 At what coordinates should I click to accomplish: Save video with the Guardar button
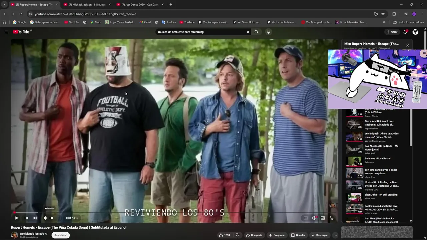tap(298, 235)
